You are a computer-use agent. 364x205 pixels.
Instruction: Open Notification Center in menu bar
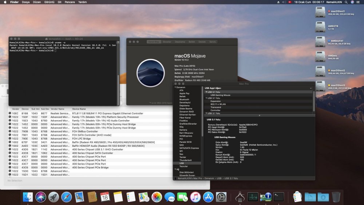coord(358,2)
